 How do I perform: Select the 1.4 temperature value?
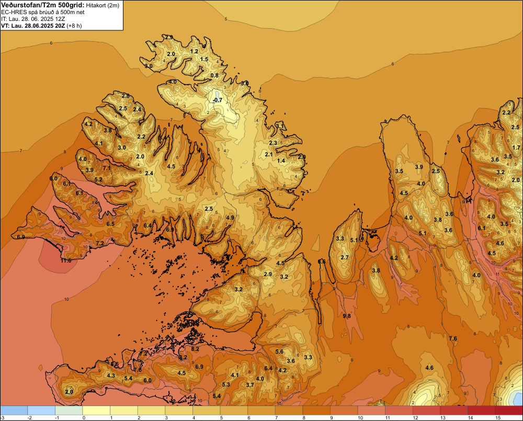[281, 161]
